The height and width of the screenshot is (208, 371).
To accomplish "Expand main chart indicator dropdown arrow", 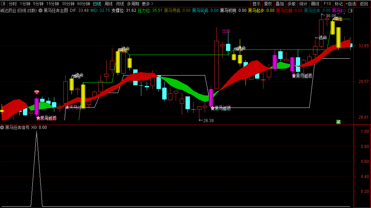I will point(40,11).
